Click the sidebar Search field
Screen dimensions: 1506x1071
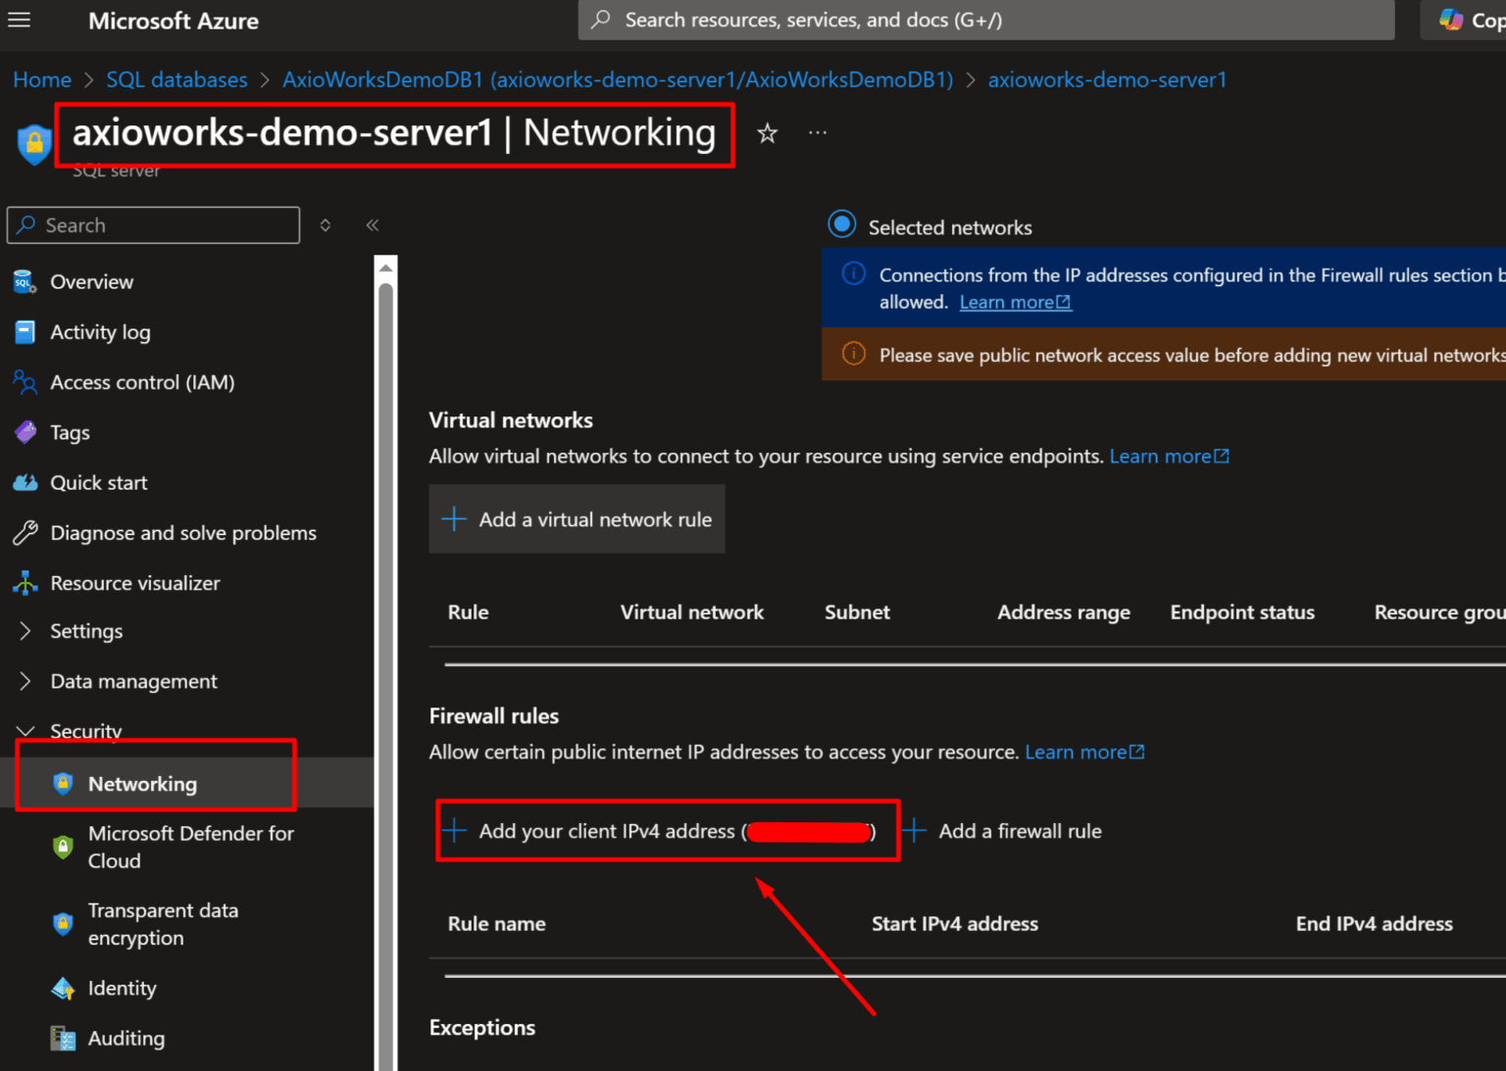pos(152,224)
